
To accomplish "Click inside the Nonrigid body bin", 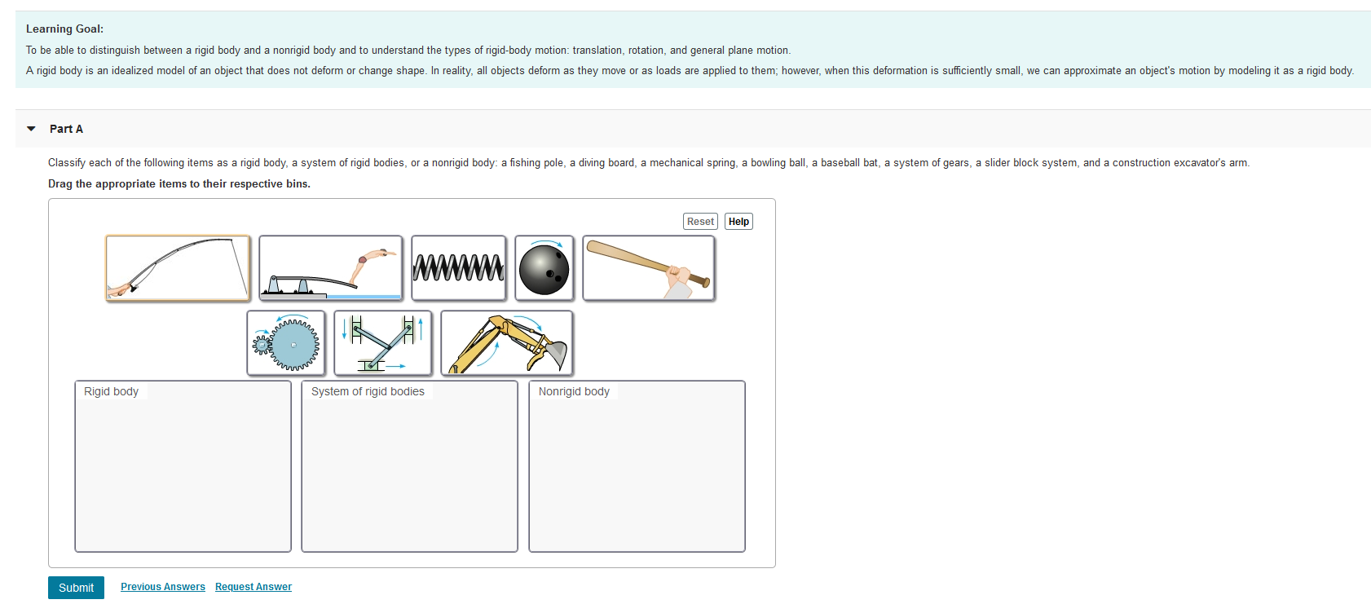I will (x=637, y=466).
